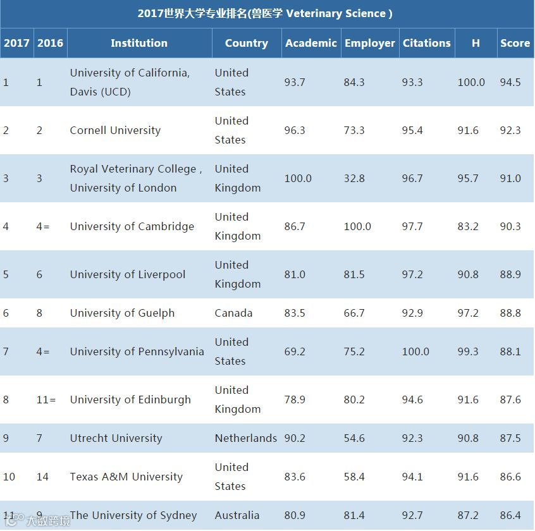Click Pennsylvania's score value 88.1
Image resolution: width=535 pixels, height=531 pixels.
(510, 351)
